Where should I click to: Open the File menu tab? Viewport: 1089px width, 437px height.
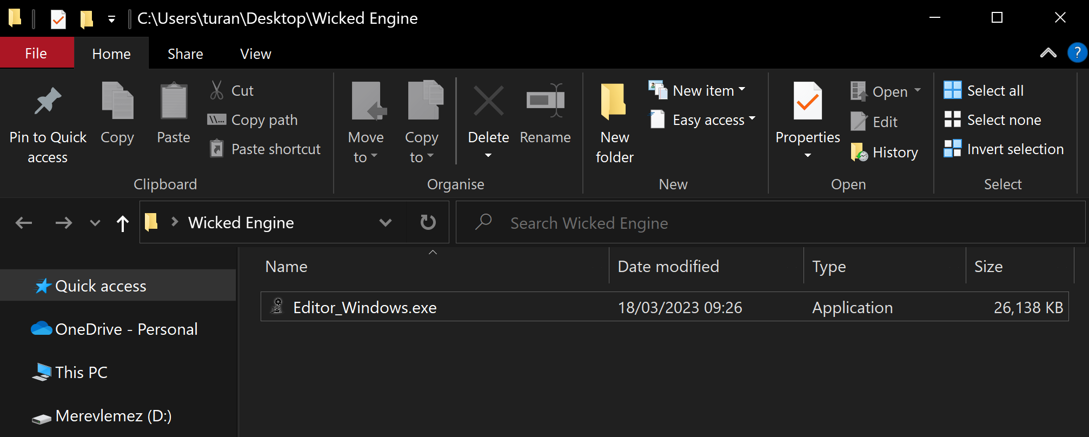point(36,54)
